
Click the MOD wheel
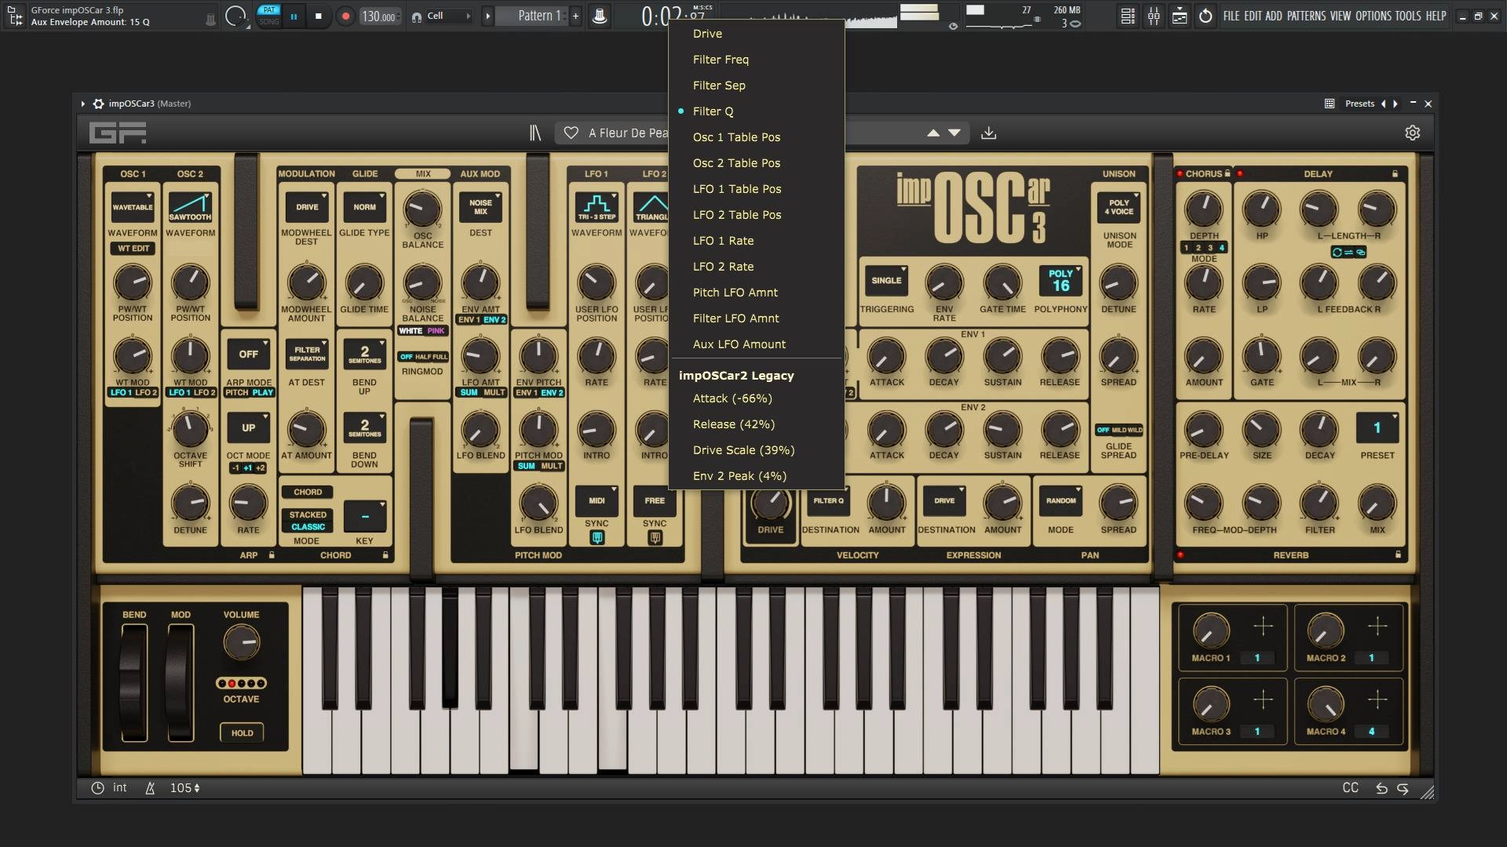181,682
